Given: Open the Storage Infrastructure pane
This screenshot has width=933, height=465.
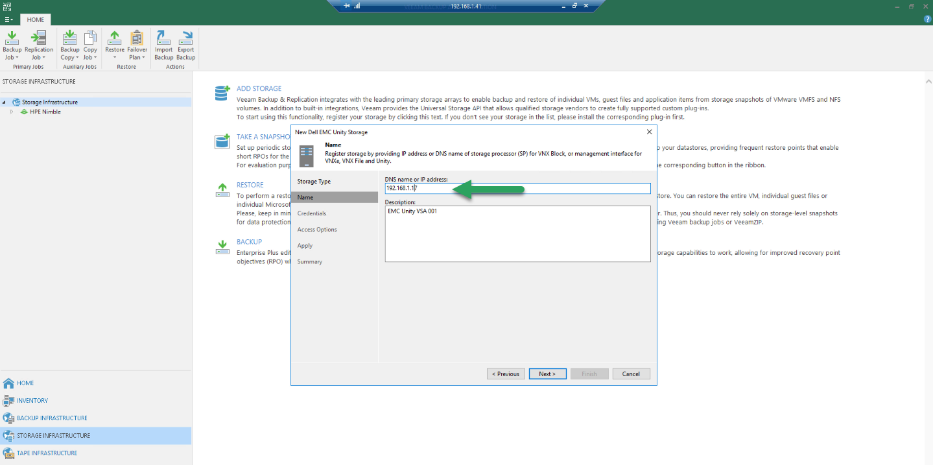Looking at the screenshot, I should pos(96,435).
